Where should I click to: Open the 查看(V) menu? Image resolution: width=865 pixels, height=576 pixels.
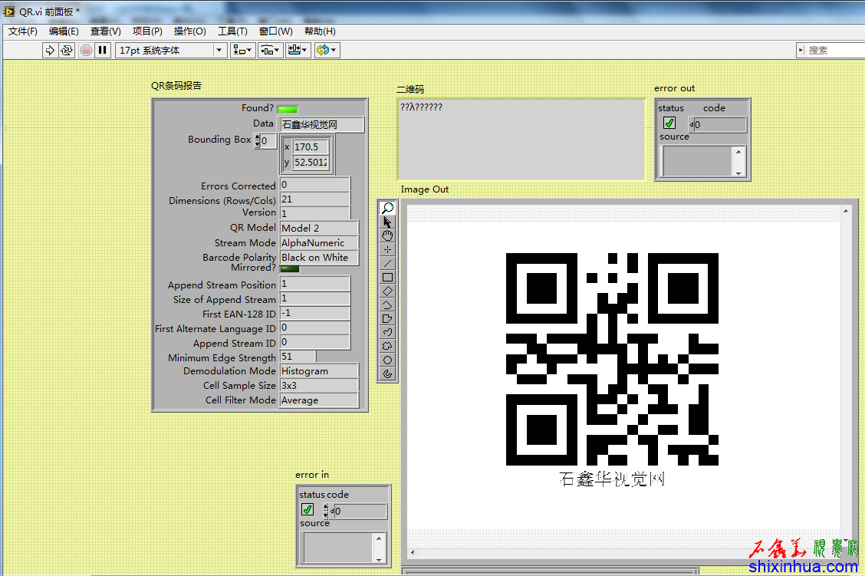[x=105, y=31]
